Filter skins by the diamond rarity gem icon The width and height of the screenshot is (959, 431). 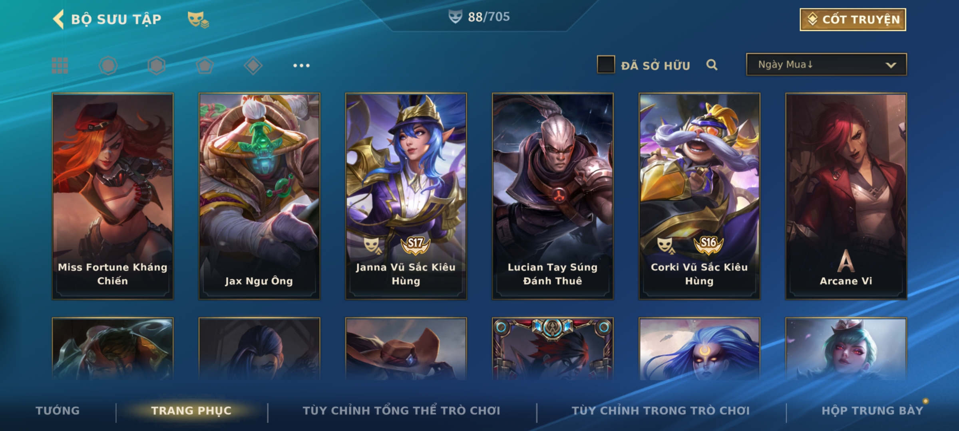(253, 65)
